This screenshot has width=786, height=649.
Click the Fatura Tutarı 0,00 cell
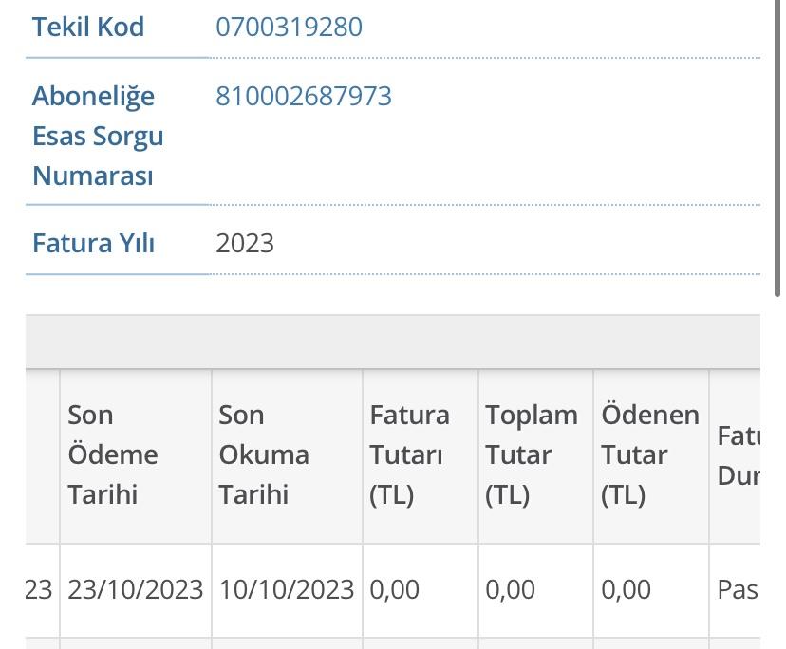click(421, 589)
